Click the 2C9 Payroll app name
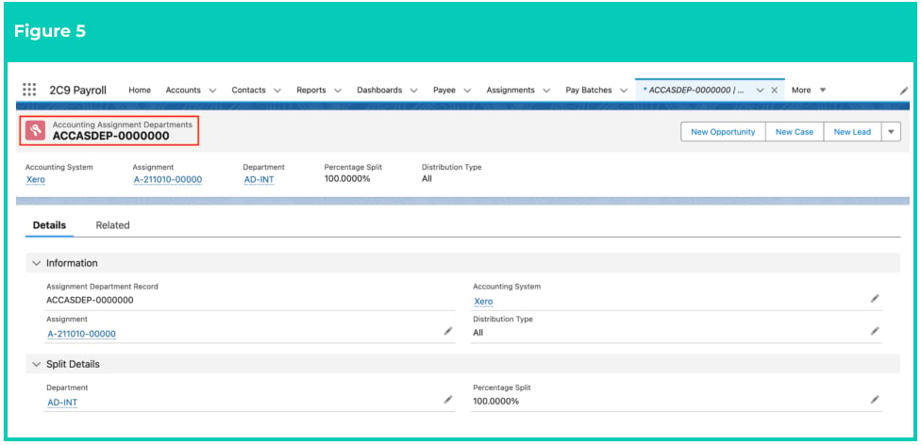921x445 pixels. click(78, 90)
